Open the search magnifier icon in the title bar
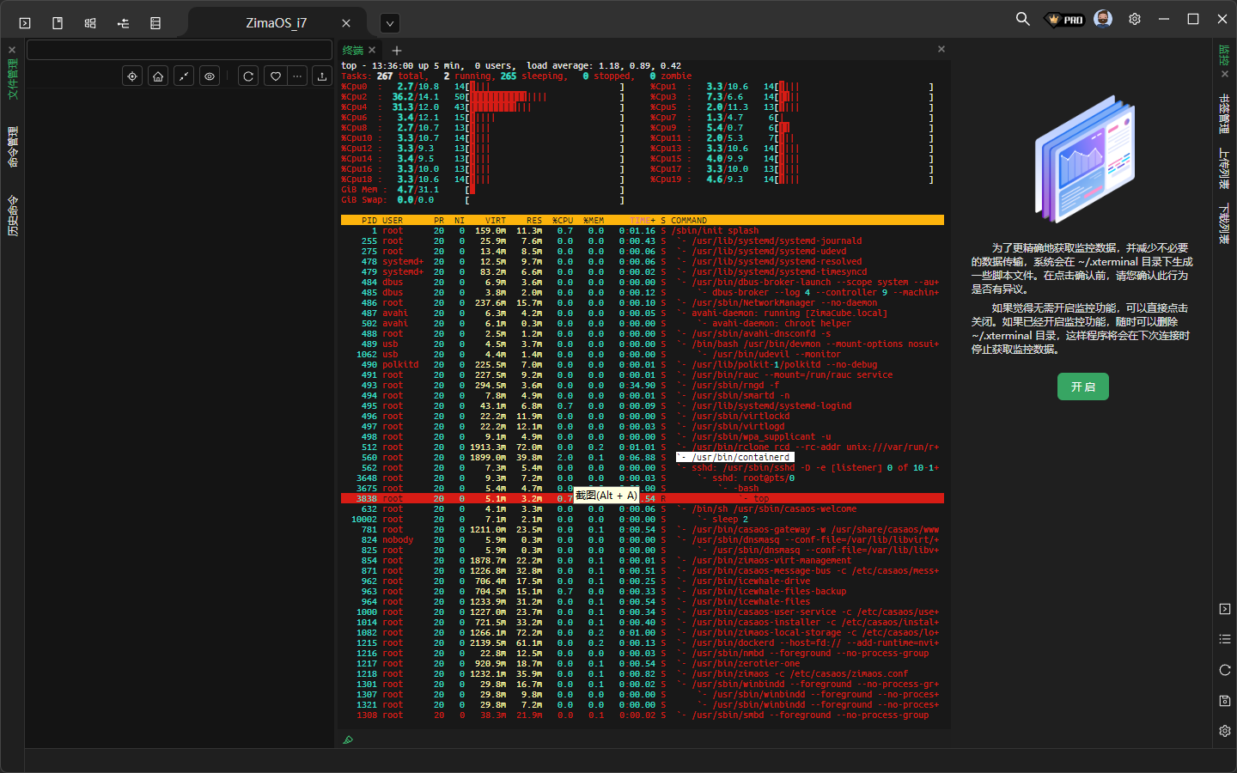Viewport: 1237px width, 773px height. tap(1022, 19)
